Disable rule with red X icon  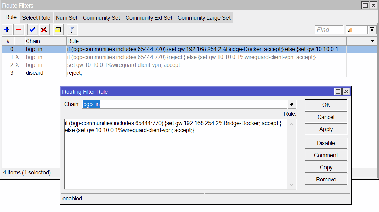click(44, 30)
